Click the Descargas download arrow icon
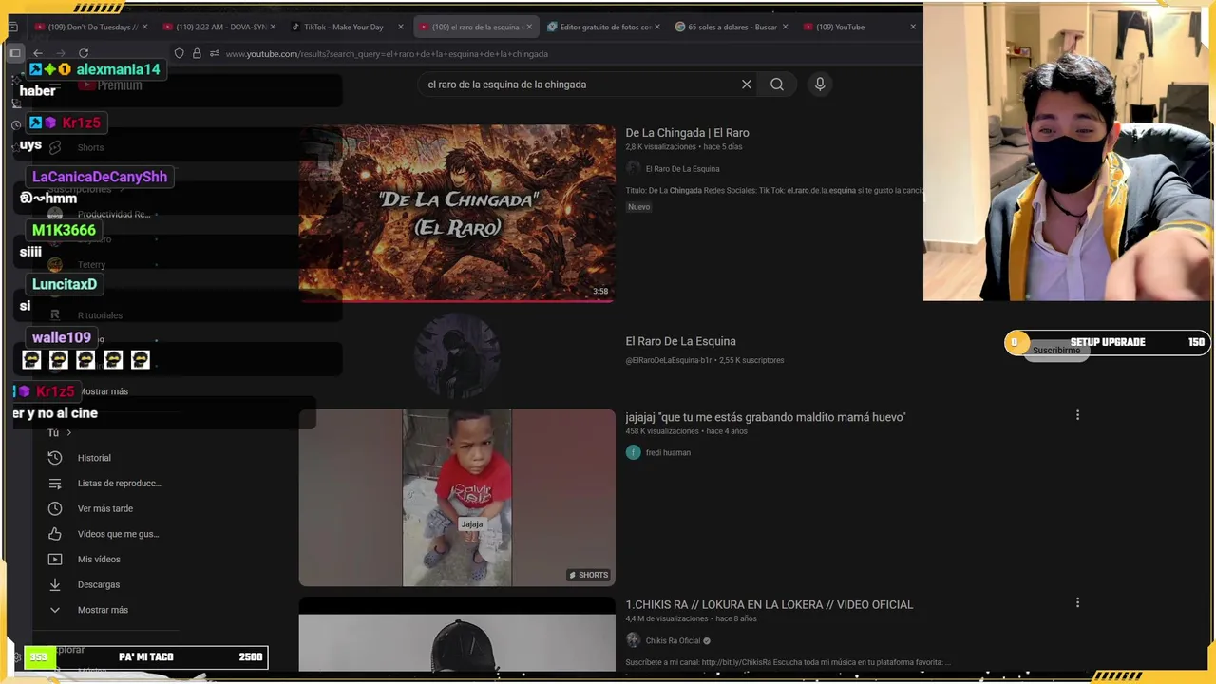The height and width of the screenshot is (684, 1216). click(55, 584)
